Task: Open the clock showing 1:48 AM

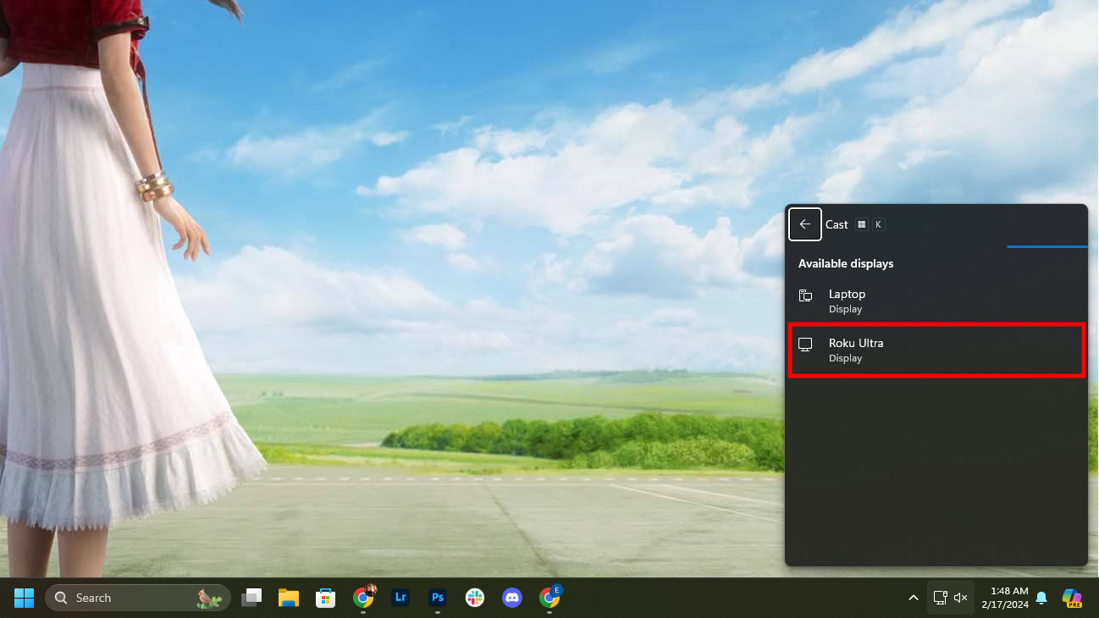Action: [1003, 598]
